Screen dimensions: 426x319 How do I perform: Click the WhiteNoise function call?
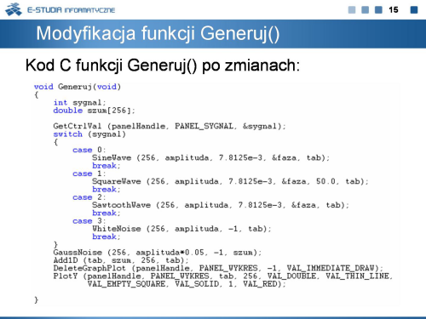[x=181, y=229]
